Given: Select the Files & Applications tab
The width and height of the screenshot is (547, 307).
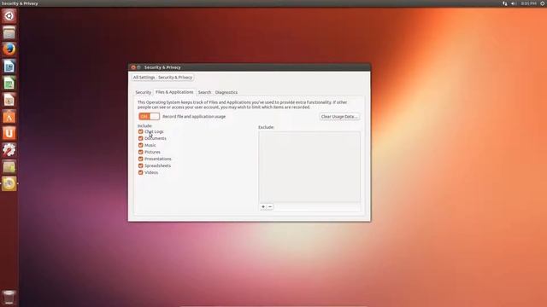Looking at the screenshot, I should tap(174, 92).
